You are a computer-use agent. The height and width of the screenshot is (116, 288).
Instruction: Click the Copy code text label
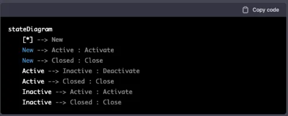(266, 10)
